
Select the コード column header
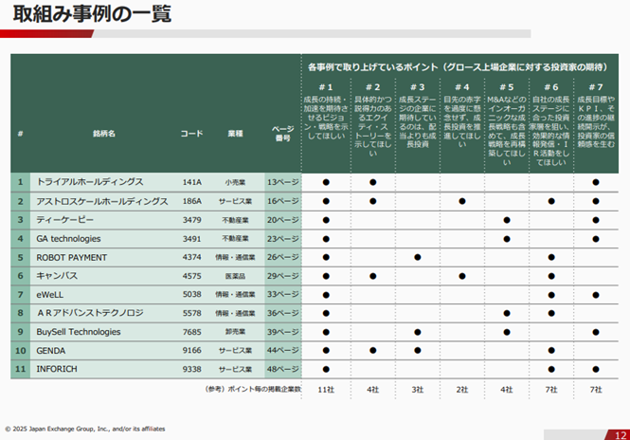tap(192, 134)
